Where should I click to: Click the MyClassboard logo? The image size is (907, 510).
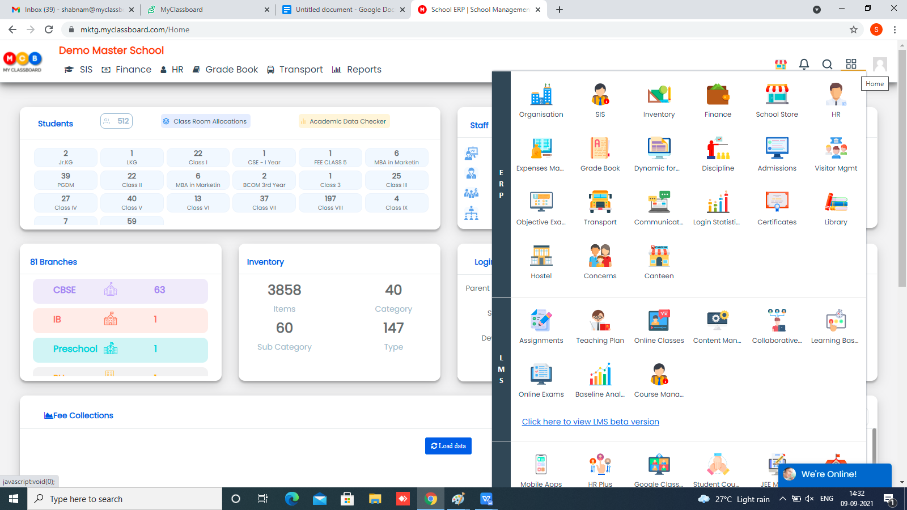23,62
